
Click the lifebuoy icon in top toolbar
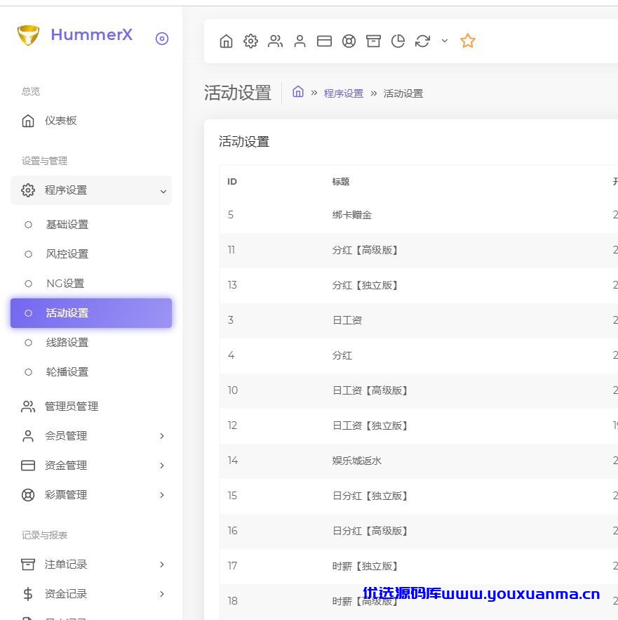click(x=349, y=41)
